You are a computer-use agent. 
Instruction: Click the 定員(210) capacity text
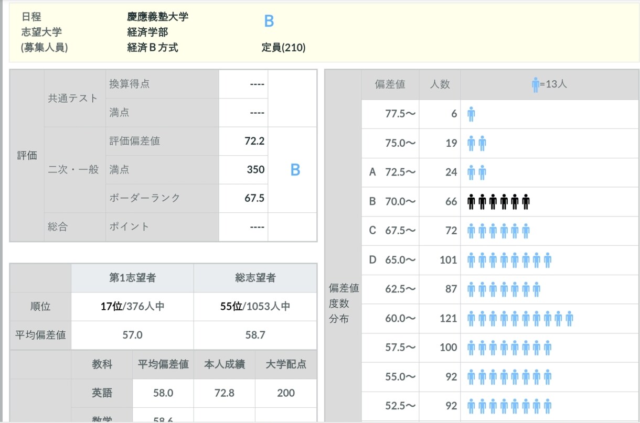284,48
